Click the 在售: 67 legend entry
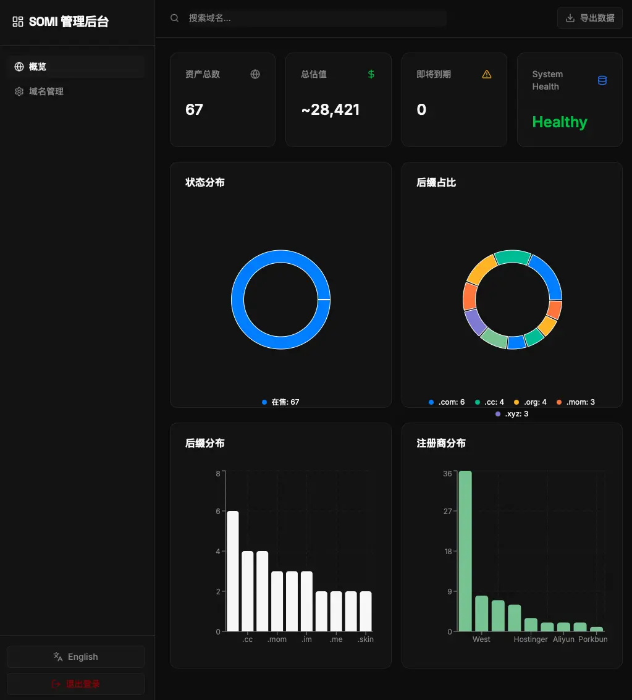This screenshot has width=632, height=700. coord(280,402)
